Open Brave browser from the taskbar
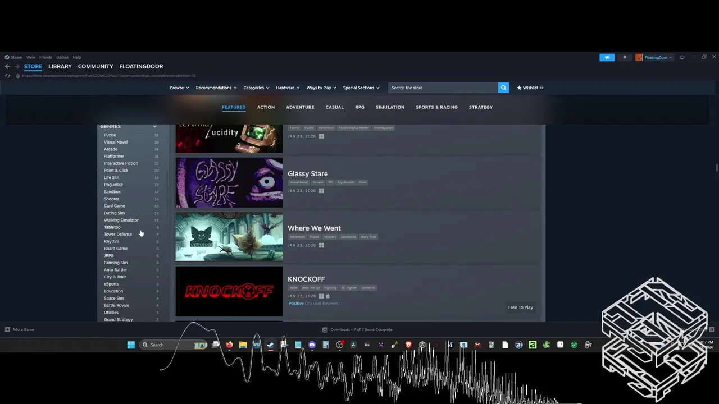 click(408, 345)
